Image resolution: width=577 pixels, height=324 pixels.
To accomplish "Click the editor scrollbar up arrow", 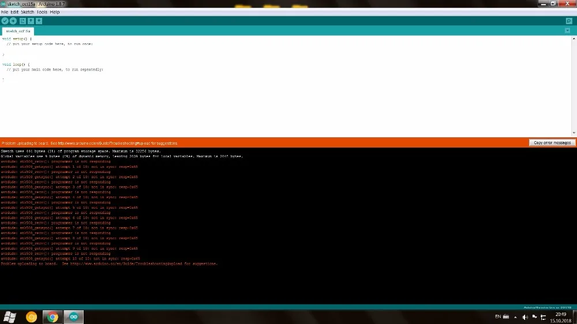I will 574,38.
